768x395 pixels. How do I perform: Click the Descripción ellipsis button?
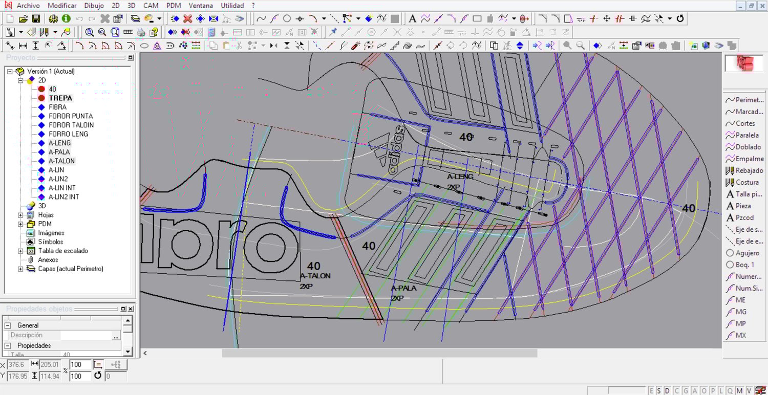(116, 336)
